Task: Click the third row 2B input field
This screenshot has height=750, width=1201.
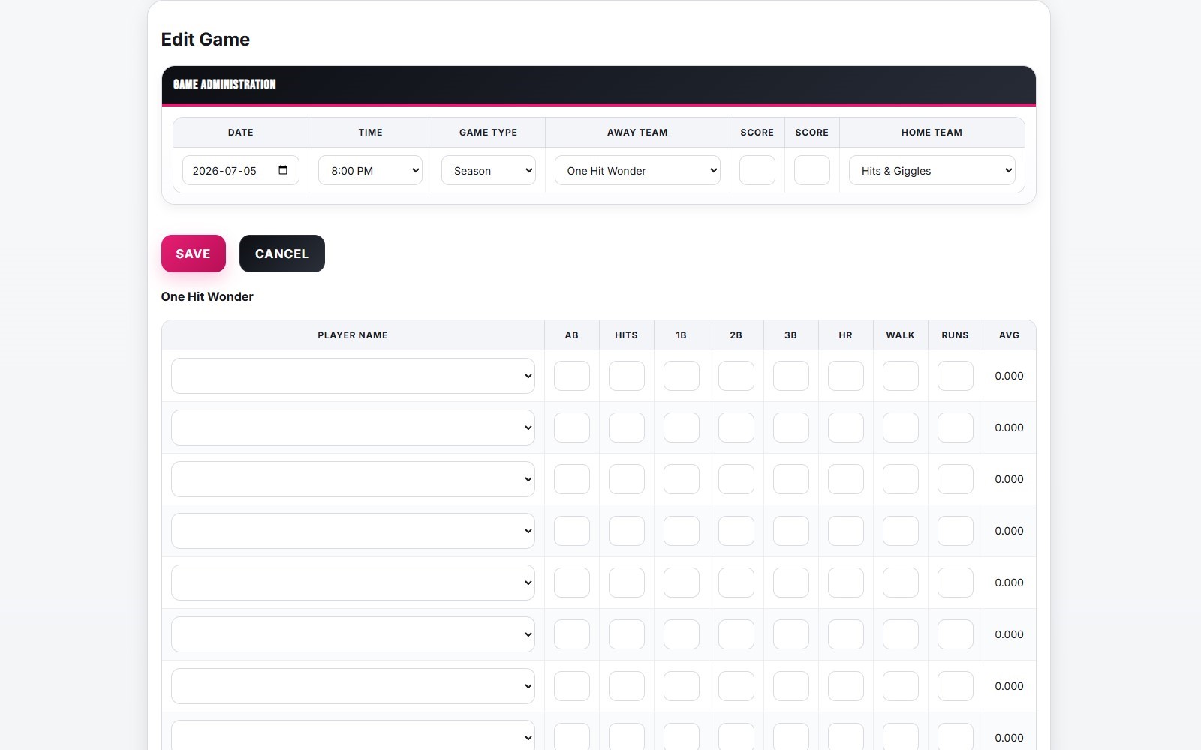Action: [736, 479]
